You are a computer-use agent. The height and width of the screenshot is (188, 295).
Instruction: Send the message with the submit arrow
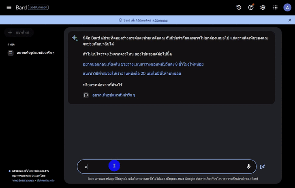coord(263,167)
